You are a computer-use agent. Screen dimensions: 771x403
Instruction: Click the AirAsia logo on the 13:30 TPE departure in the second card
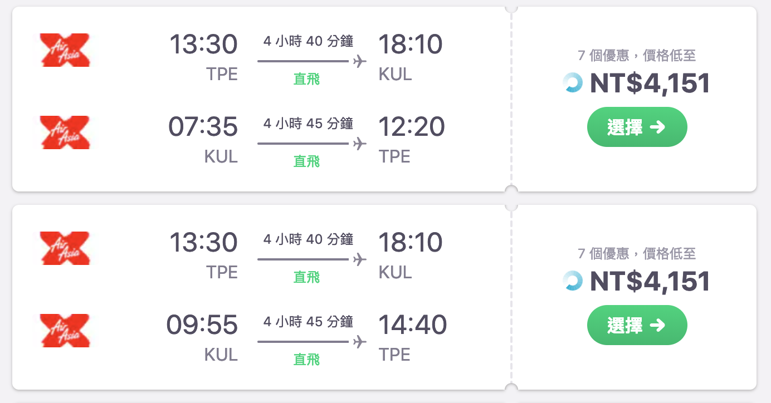[x=65, y=248]
